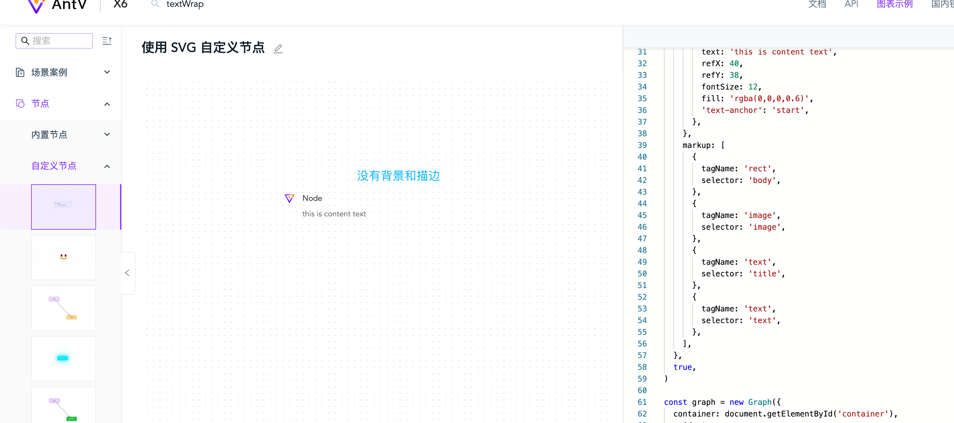This screenshot has width=954, height=423.
Task: Click "tagName: 'rect'" code line
Action: 738,168
